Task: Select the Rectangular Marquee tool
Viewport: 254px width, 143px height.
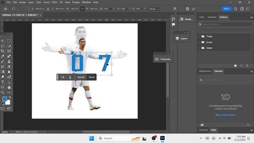Action: tap(9, 41)
